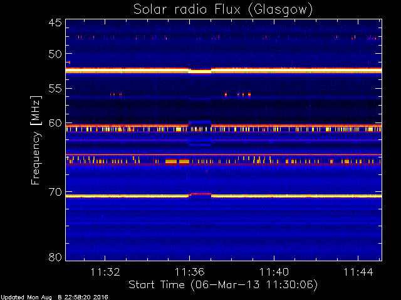
Task: Click the 'Solar radio Flux (Glasgow)' title
Action: coord(223,10)
